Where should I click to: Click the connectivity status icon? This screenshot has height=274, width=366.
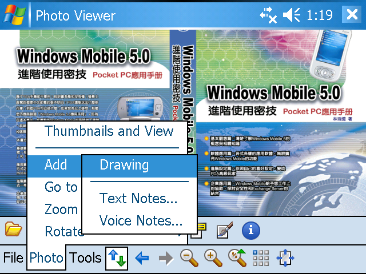click(268, 15)
